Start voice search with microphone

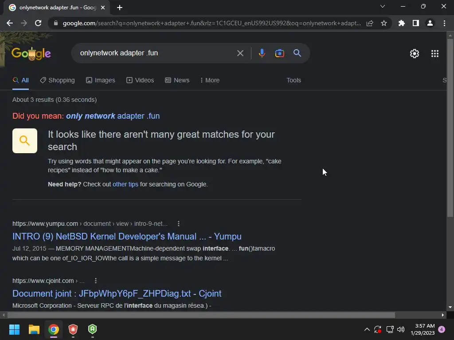point(262,53)
